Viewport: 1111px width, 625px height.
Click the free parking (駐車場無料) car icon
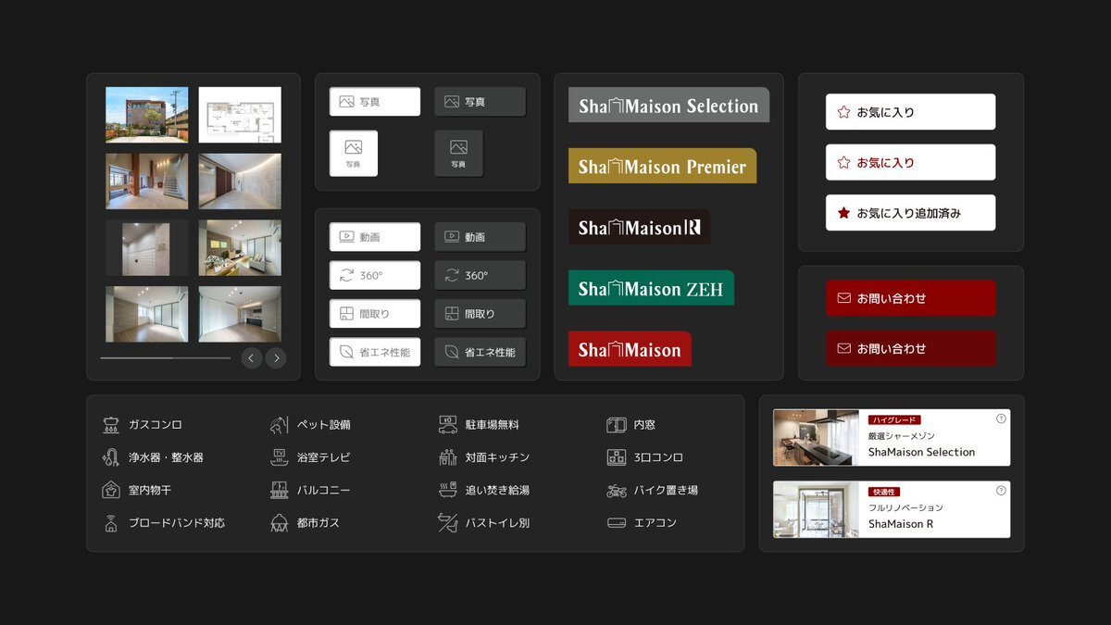tap(448, 425)
